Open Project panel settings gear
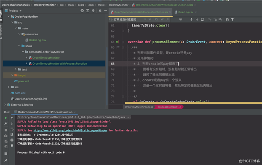This screenshot has height=165, width=262. click(100, 10)
